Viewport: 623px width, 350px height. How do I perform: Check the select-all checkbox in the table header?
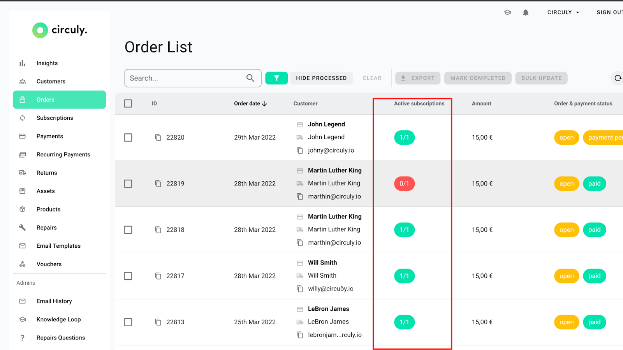pos(128,103)
